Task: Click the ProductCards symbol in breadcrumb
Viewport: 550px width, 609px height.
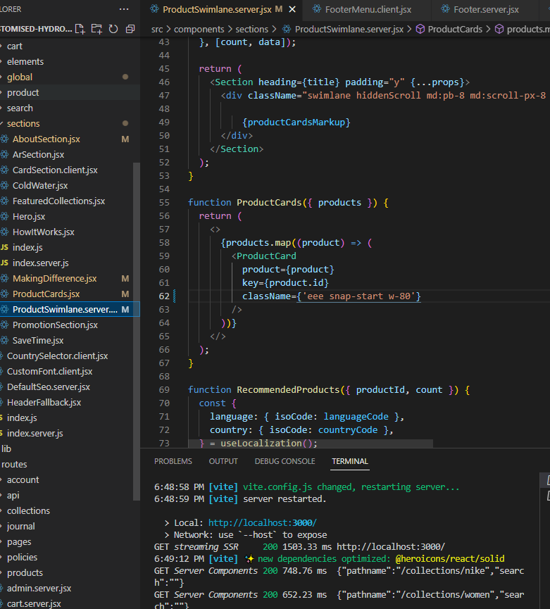Action: [454, 29]
